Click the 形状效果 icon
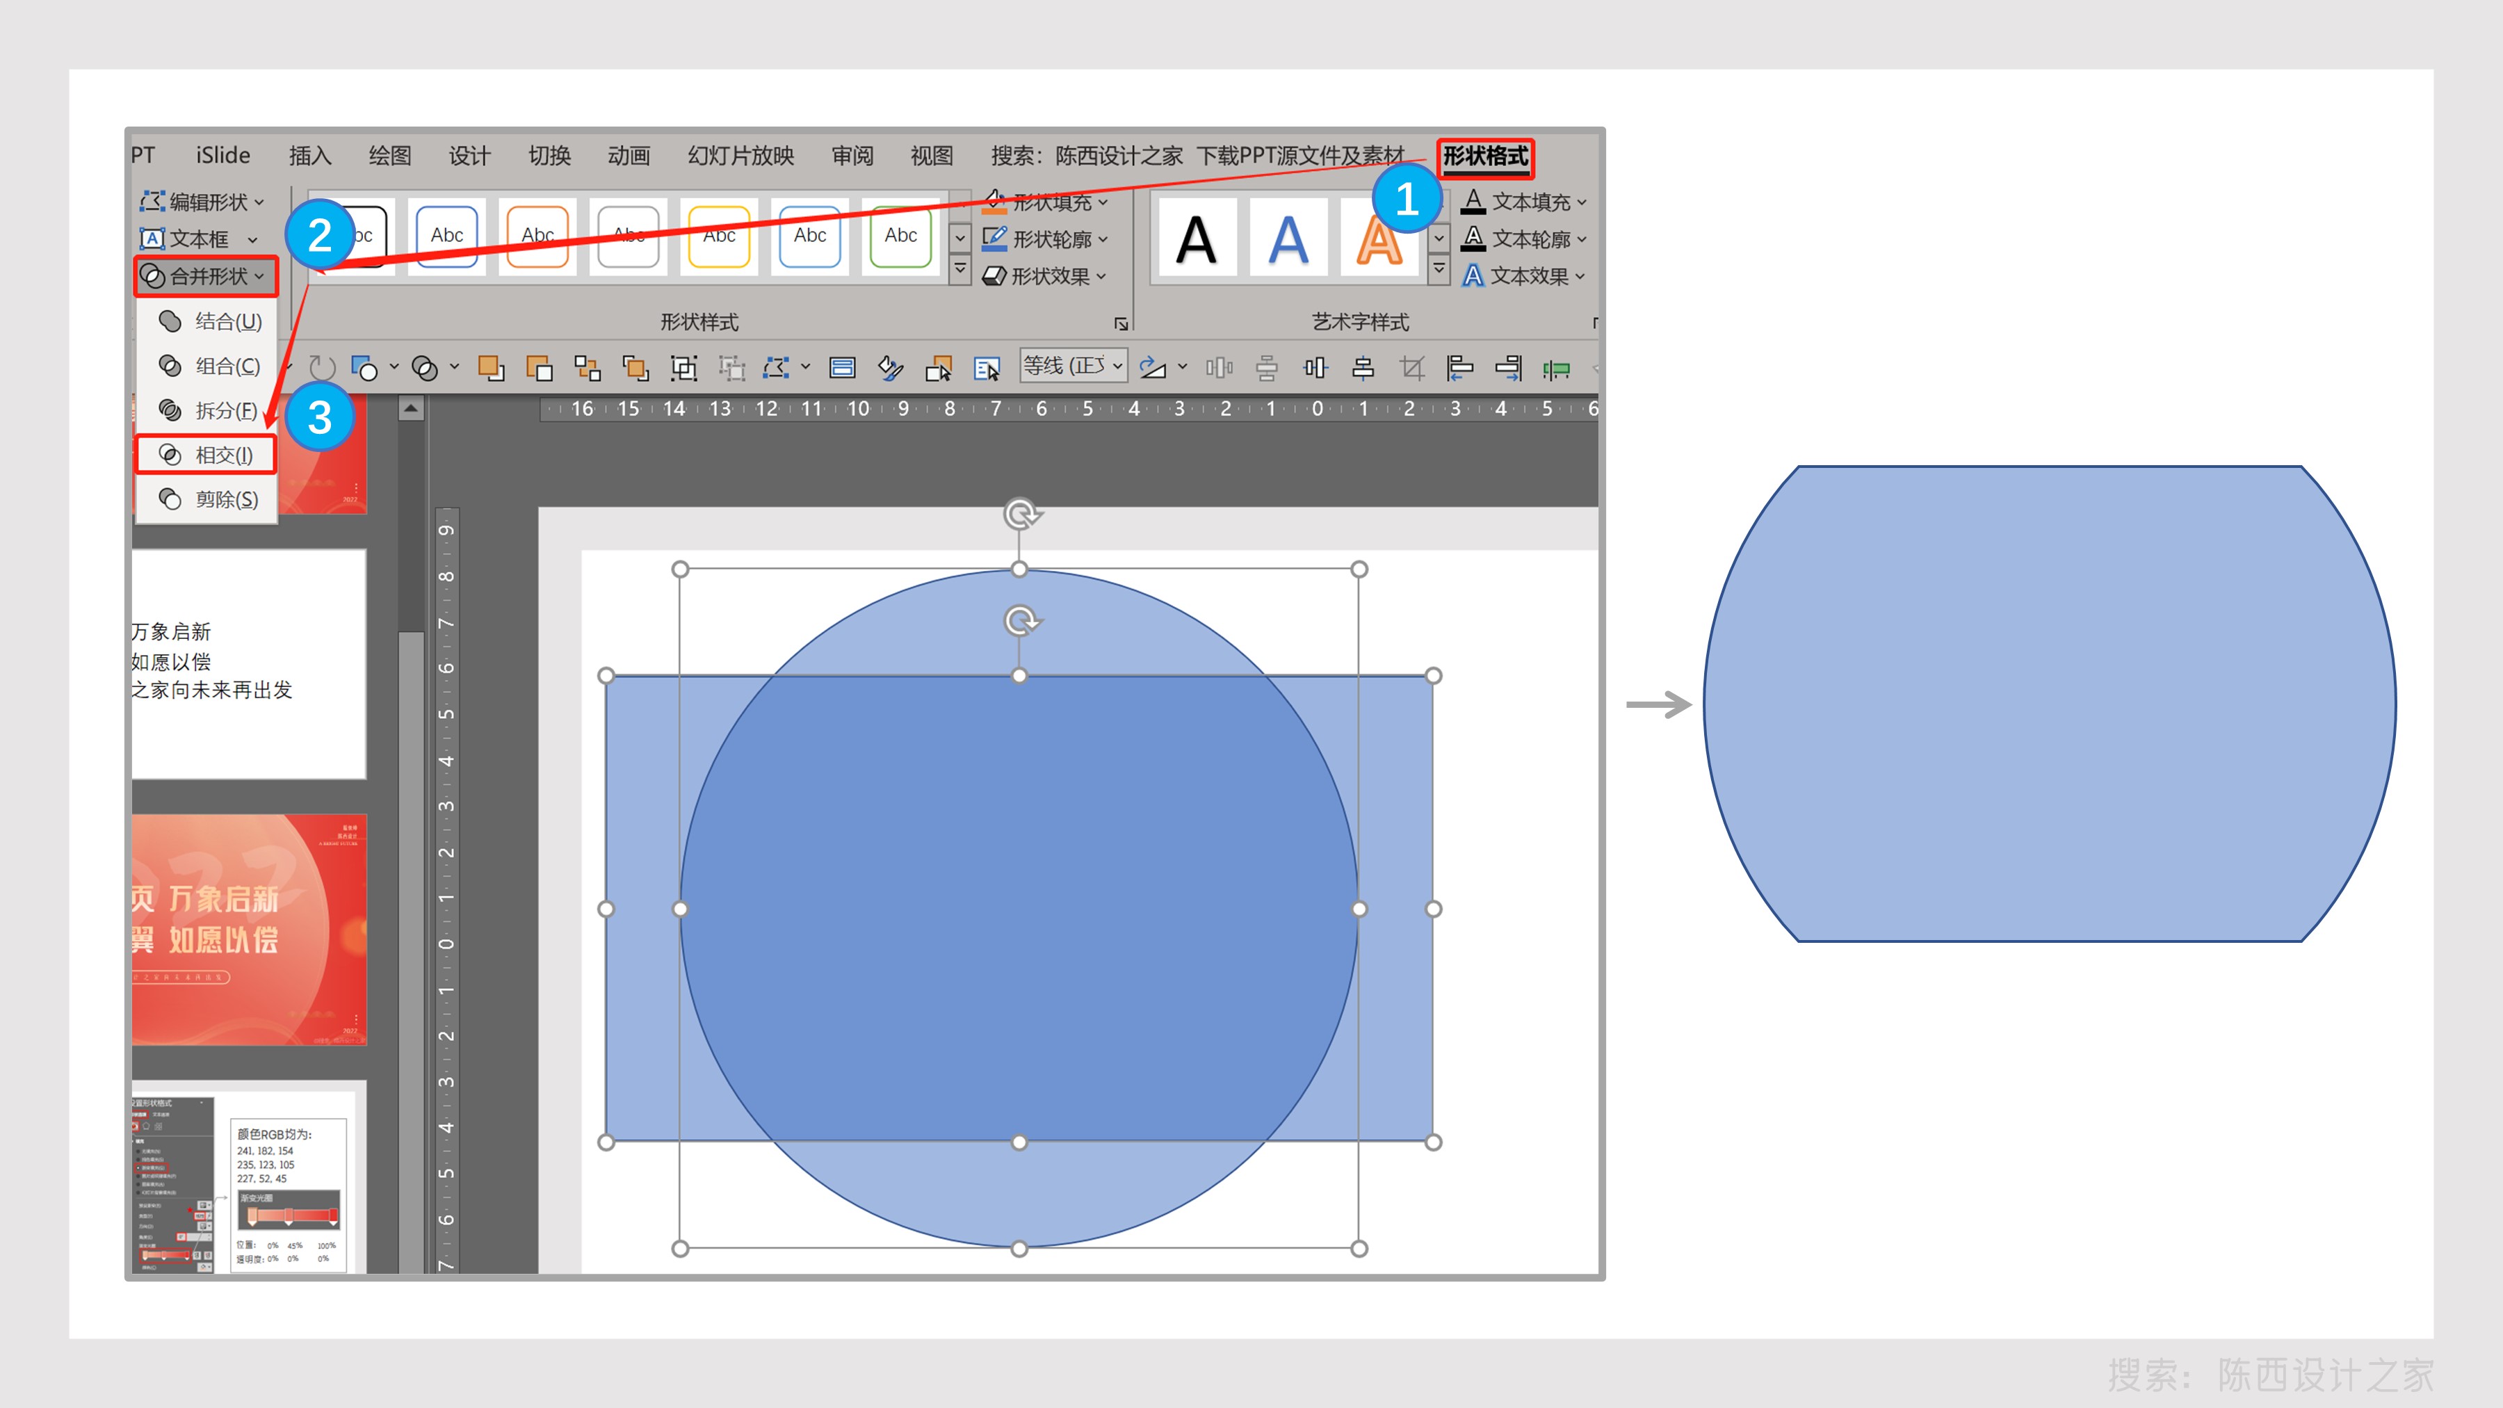This screenshot has width=2503, height=1408. (994, 277)
